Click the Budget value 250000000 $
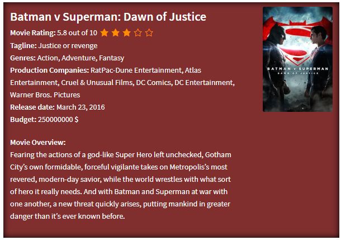The height and width of the screenshot is (240, 341). coord(58,120)
